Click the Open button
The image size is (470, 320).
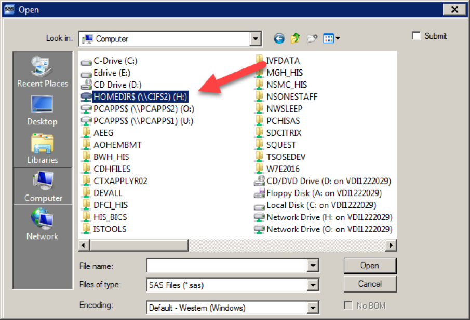(x=370, y=266)
